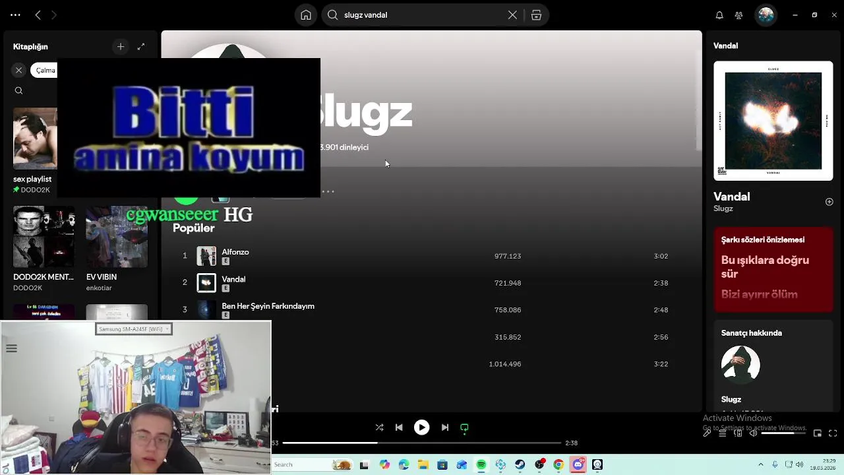Screen dimensions: 844x475
Task: Open the notifications bell
Action: pos(719,15)
